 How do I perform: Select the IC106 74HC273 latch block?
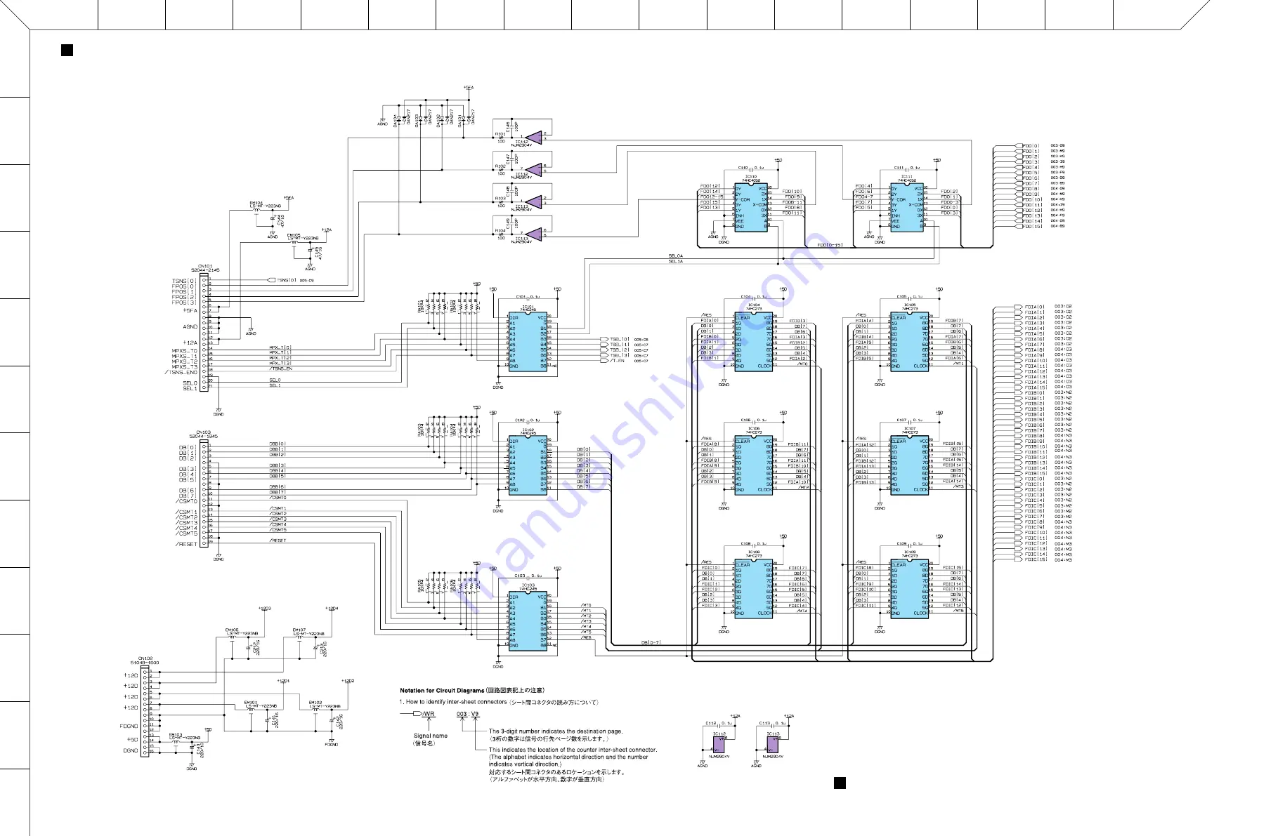coord(754,465)
